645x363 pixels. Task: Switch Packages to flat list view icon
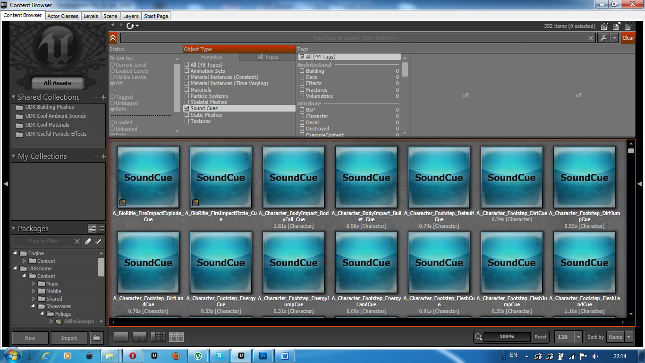coord(101,229)
